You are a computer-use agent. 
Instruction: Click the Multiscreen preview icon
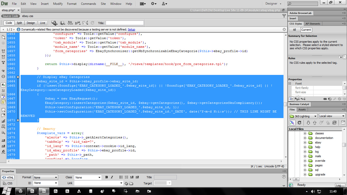point(54,23)
